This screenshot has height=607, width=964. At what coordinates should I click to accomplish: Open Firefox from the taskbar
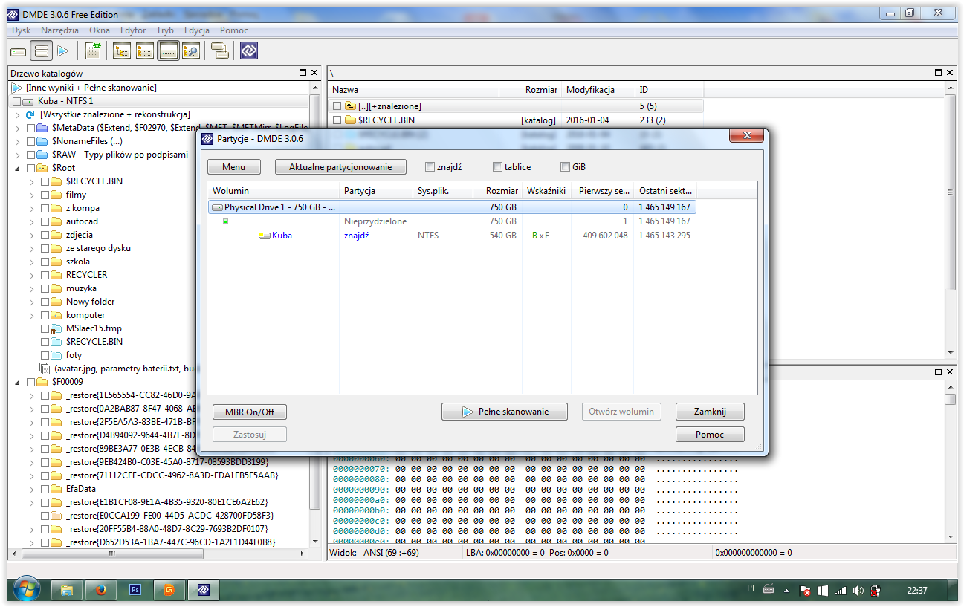pyautogui.click(x=101, y=590)
